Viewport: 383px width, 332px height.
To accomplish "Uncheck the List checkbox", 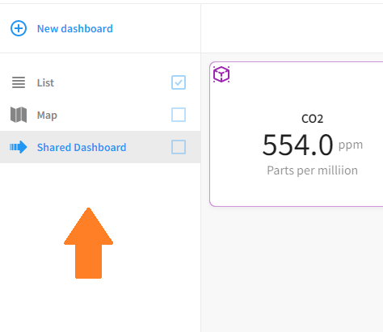I will tap(179, 82).
